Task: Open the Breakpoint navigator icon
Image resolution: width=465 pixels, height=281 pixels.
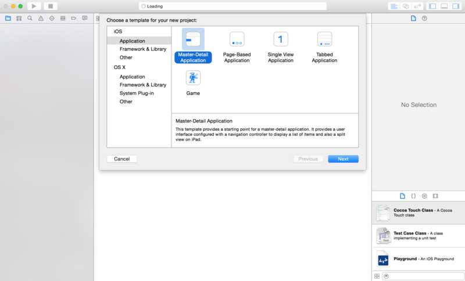Action: point(74,19)
